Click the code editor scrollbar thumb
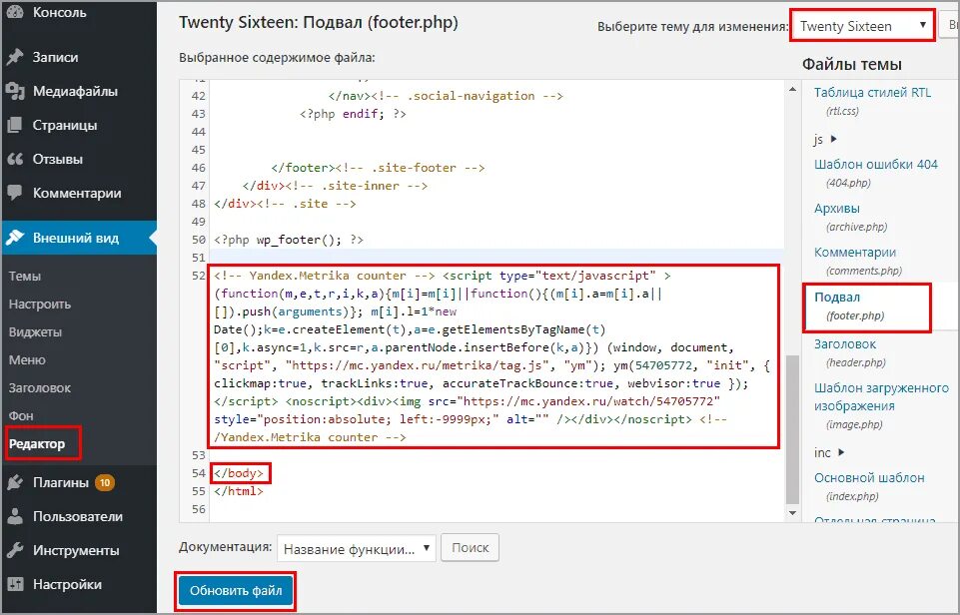This screenshot has height=615, width=960. (793, 428)
